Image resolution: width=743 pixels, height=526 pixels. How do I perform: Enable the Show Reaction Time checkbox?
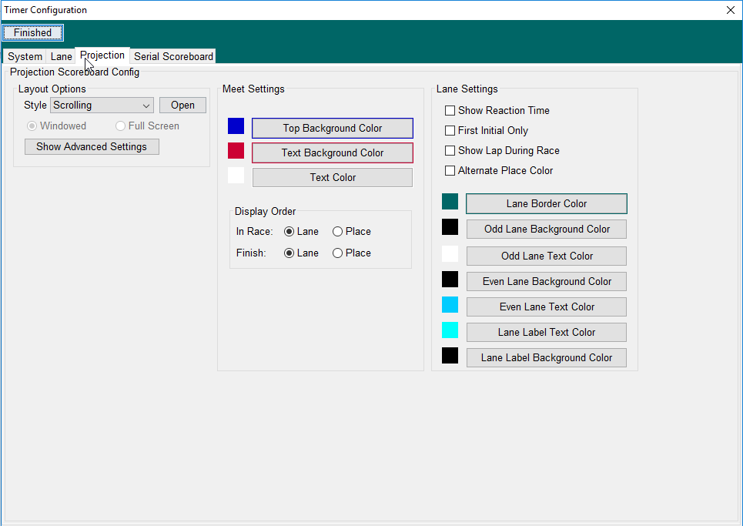450,111
